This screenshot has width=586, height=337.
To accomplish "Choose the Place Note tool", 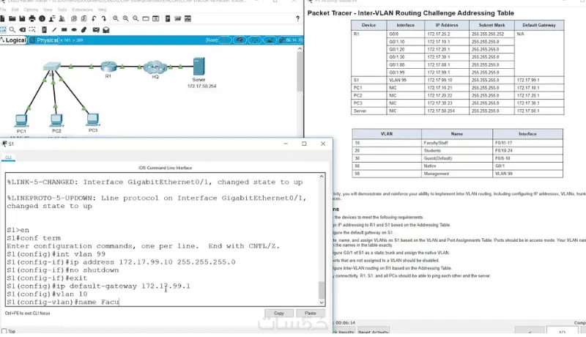I will click(44, 29).
